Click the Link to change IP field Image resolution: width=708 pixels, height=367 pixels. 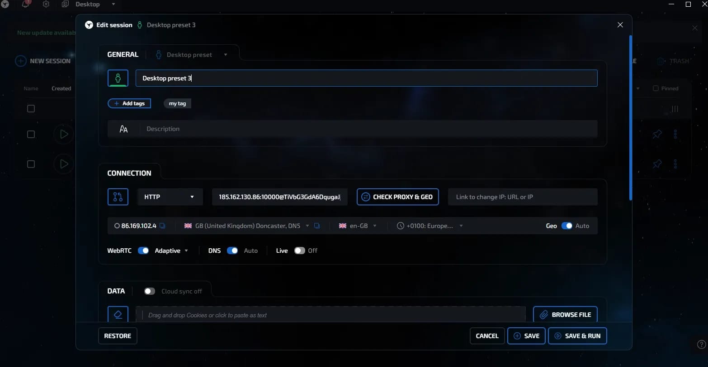523,197
